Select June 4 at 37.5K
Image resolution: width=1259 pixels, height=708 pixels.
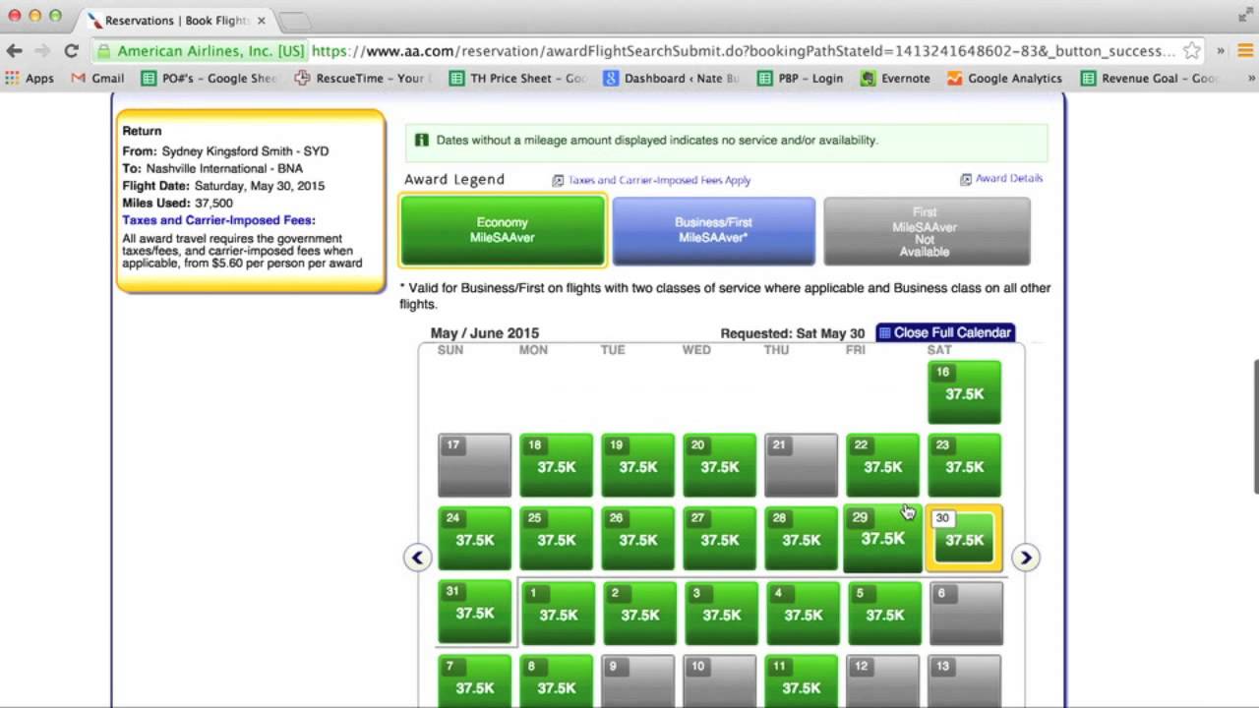point(803,614)
